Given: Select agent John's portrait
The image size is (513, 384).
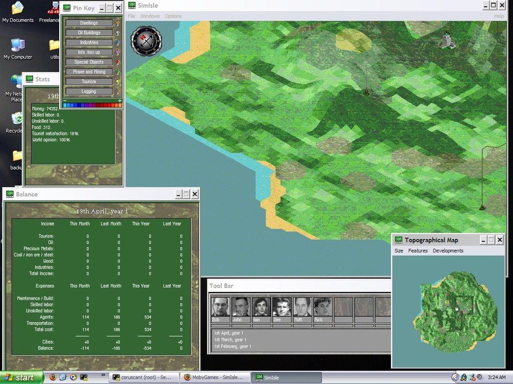Looking at the screenshot, I should 240,307.
